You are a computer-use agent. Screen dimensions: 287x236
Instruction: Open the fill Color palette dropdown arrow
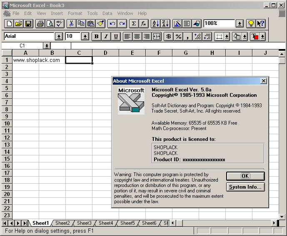click(245, 37)
